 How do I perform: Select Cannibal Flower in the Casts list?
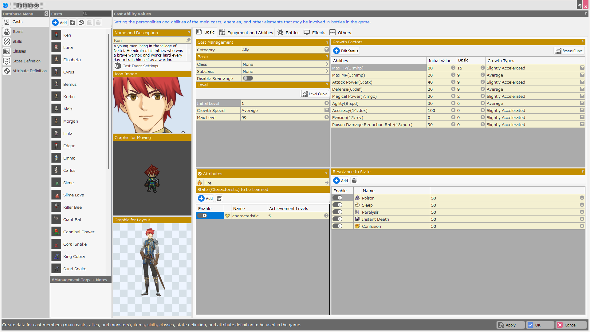tap(79, 232)
